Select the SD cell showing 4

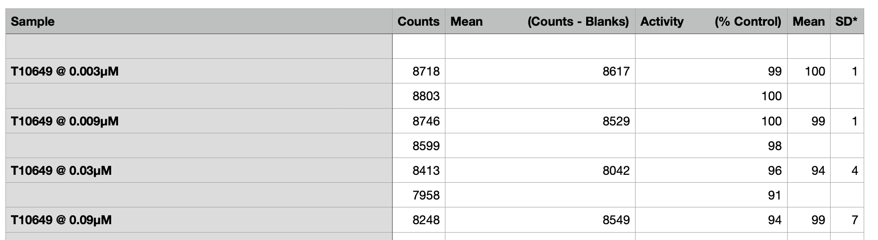point(847,170)
